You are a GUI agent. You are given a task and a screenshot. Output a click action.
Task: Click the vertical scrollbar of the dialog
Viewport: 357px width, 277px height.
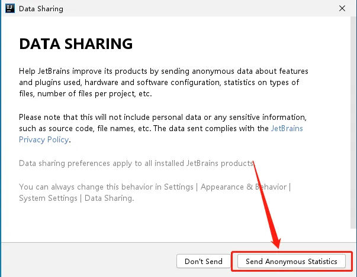[353, 122]
